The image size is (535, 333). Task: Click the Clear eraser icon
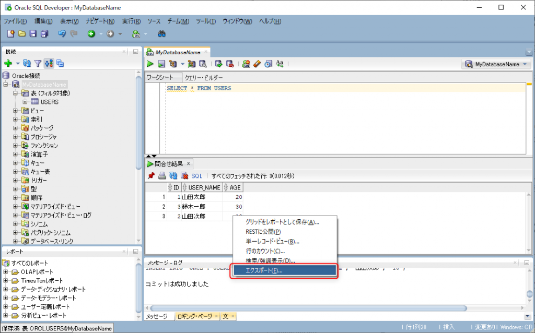coord(257,64)
